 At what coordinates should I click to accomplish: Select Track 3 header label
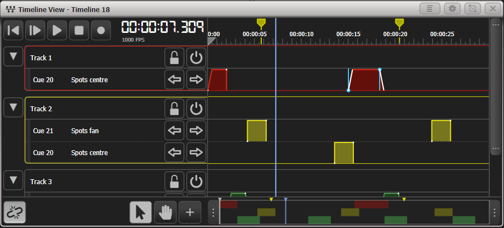[x=41, y=182]
